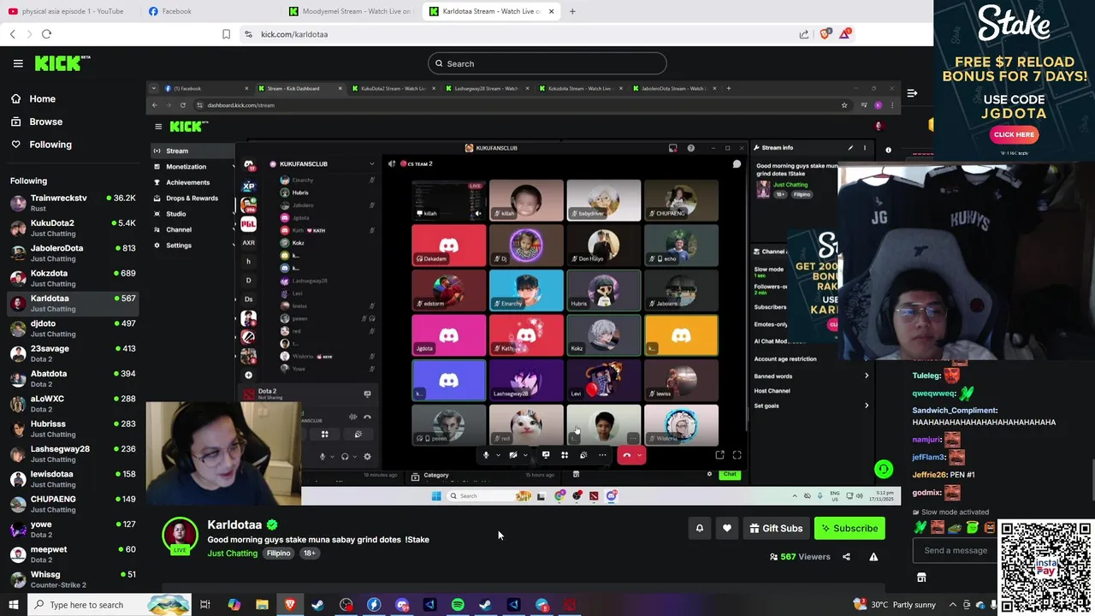Open the chat shop icon

coord(921,577)
